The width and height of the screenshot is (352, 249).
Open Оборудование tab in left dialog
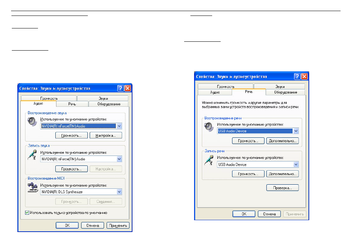[108, 104]
